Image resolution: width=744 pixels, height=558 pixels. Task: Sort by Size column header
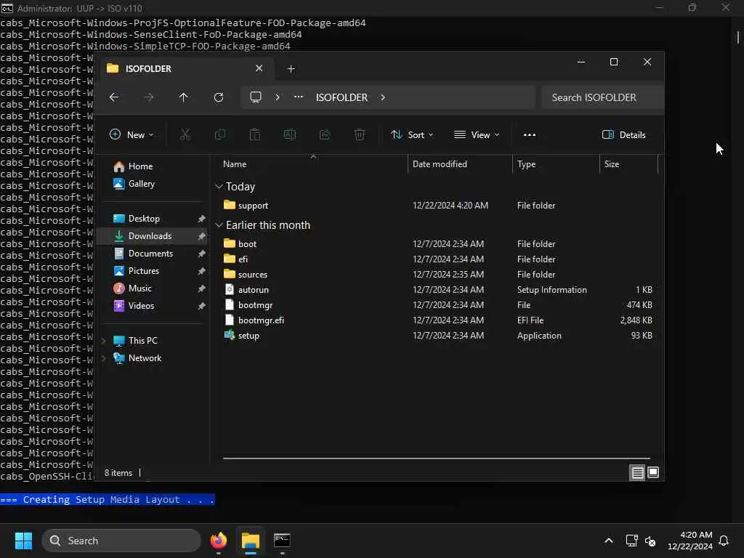628,164
